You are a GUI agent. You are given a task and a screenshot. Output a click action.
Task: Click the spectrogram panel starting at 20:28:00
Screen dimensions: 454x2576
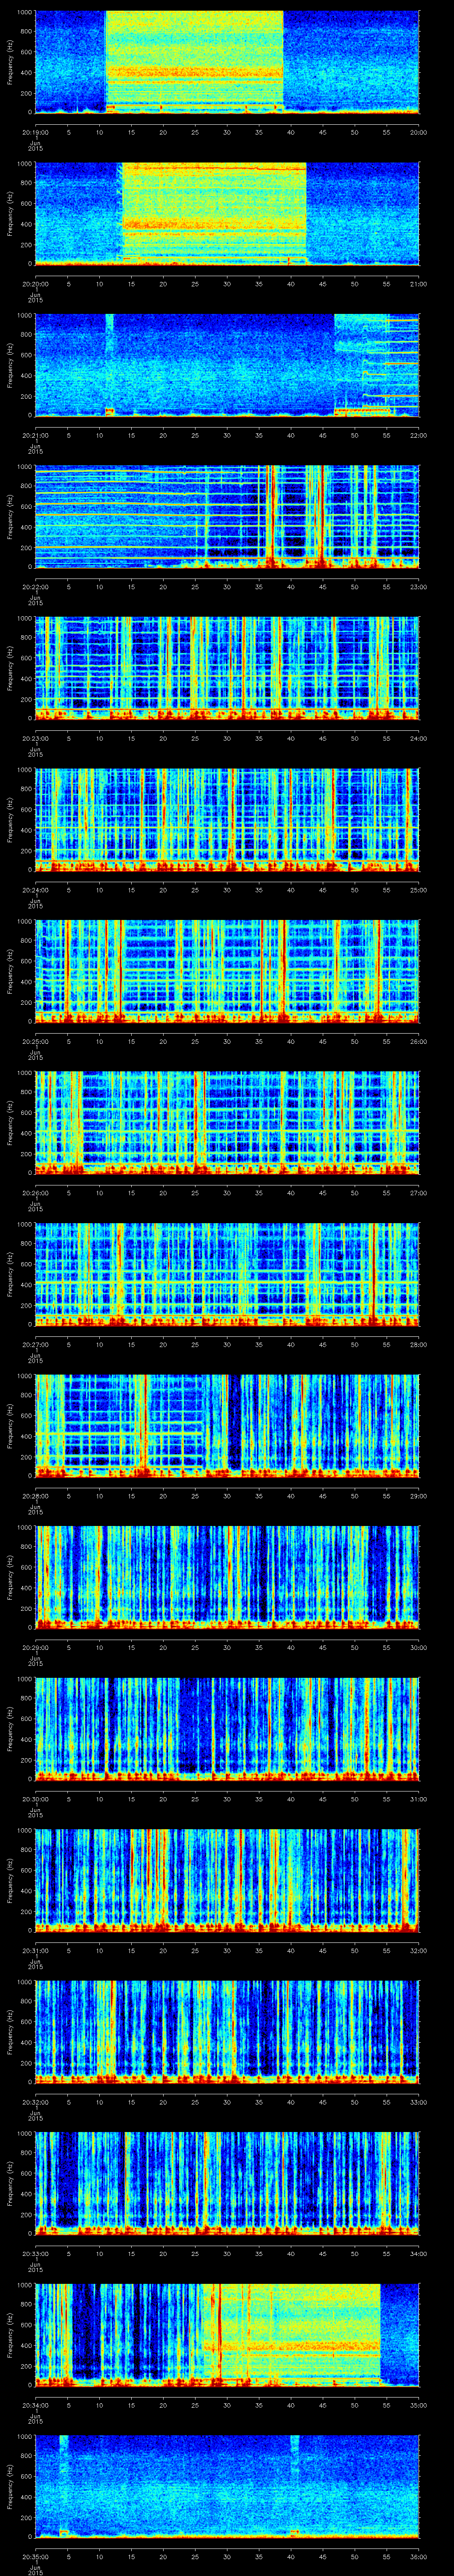click(x=227, y=1425)
